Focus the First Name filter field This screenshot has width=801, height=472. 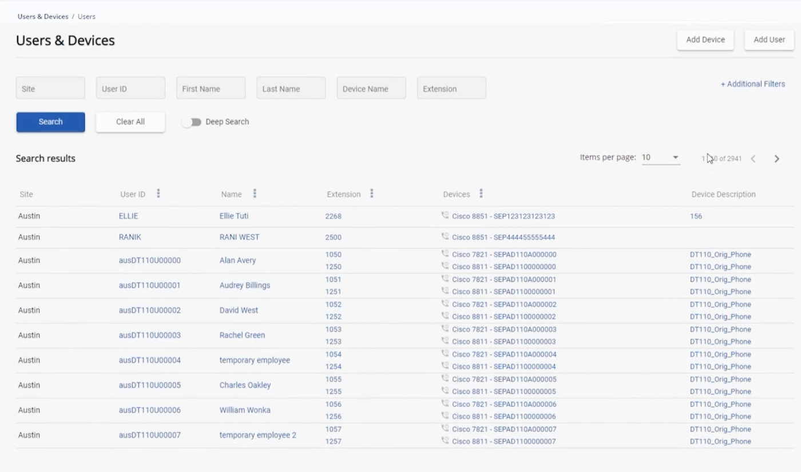tap(211, 89)
